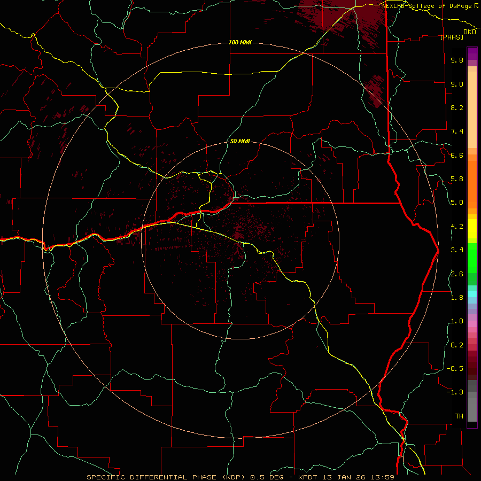Click the KPDT station identifier in the caption

(x=308, y=477)
